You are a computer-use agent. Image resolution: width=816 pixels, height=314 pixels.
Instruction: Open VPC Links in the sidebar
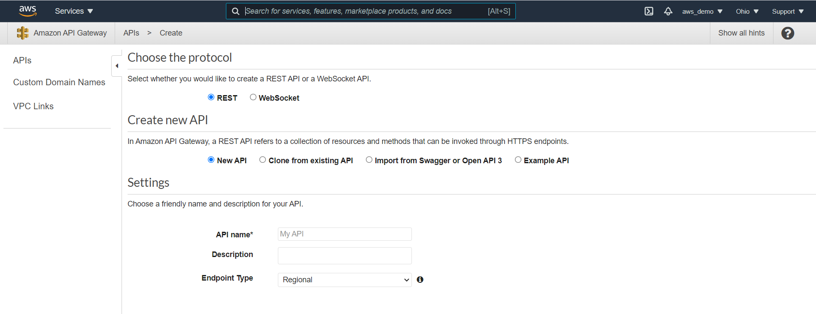[33, 106]
